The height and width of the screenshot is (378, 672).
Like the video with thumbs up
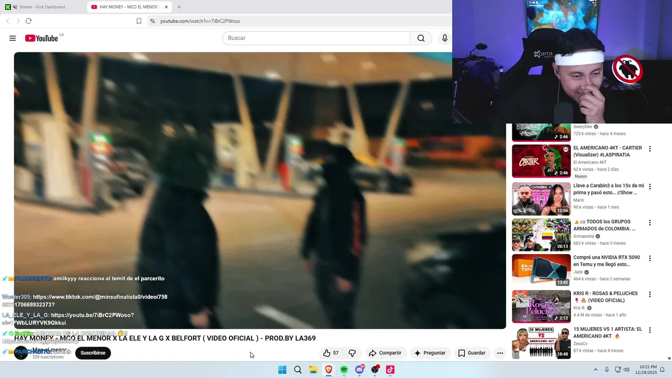331,353
